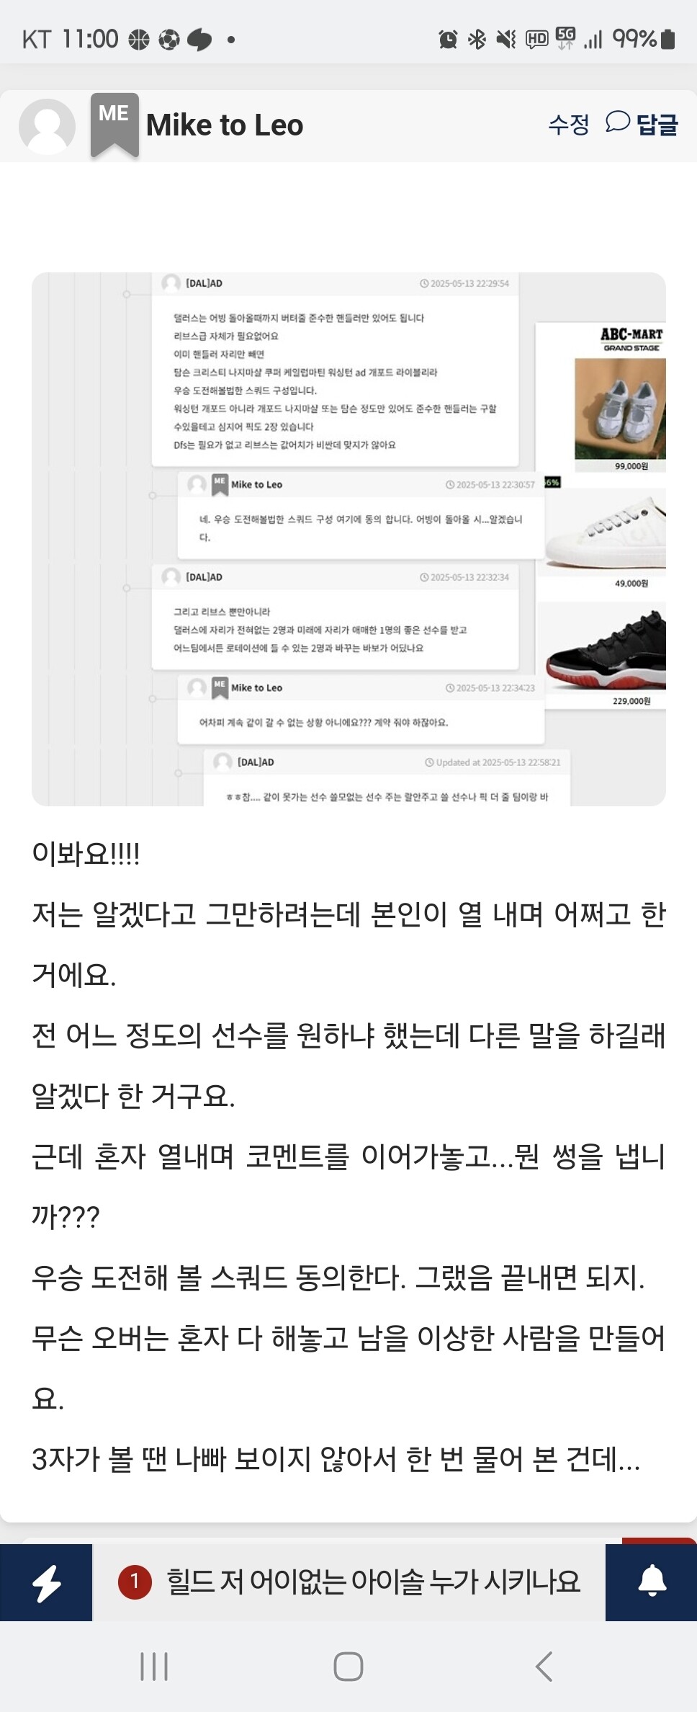Image resolution: width=697 pixels, height=1712 pixels.
Task: Open the alarm clock status icon
Action: (448, 39)
